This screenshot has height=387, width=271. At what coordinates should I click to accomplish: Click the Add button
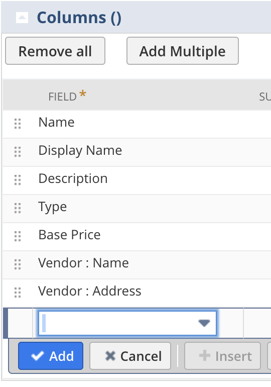51,356
